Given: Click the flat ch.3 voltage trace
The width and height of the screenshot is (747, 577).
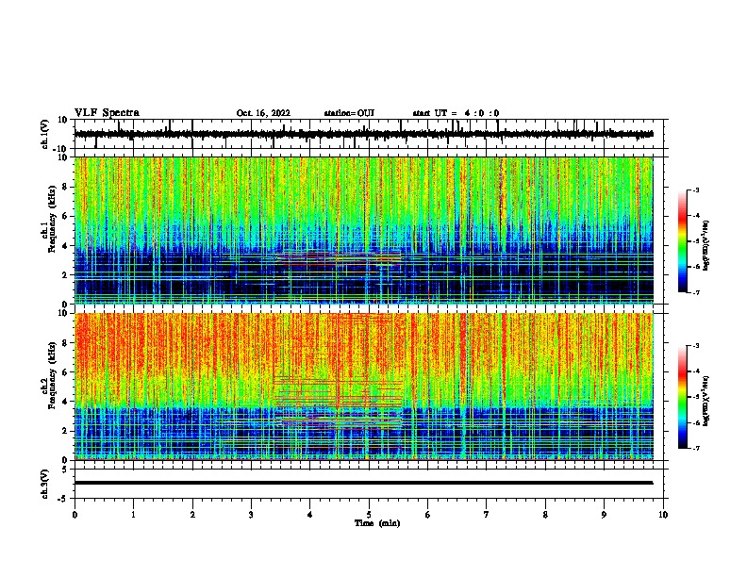Looking at the screenshot, I should 364,483.
